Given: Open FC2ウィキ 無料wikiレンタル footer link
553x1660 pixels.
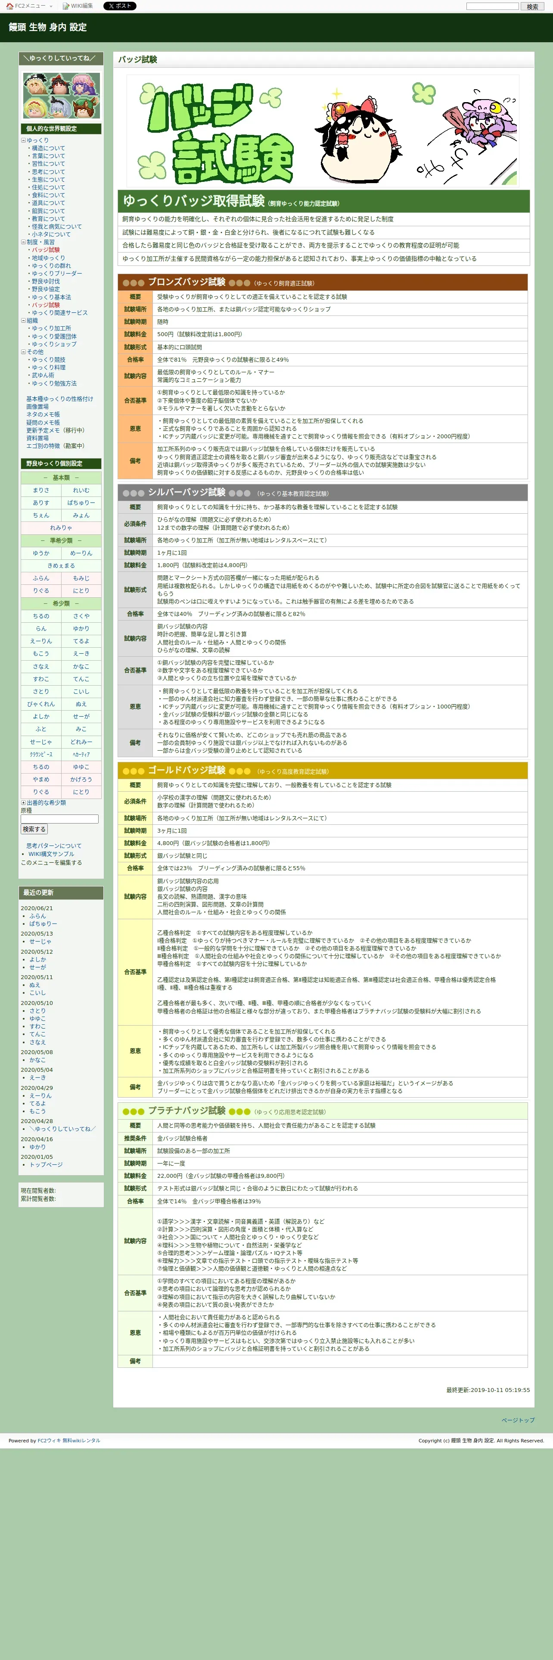Looking at the screenshot, I should pyautogui.click(x=69, y=1441).
